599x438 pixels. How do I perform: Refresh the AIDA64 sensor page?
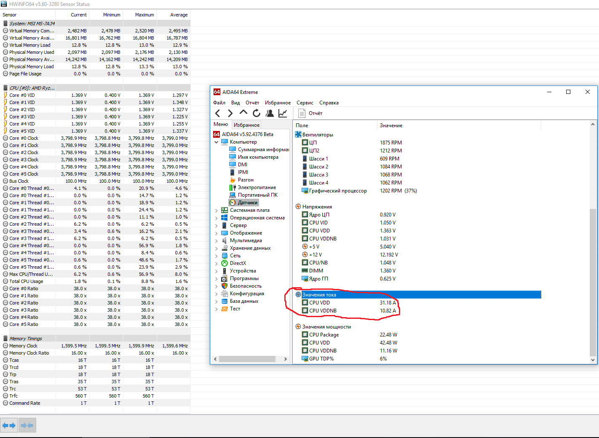coord(257,113)
